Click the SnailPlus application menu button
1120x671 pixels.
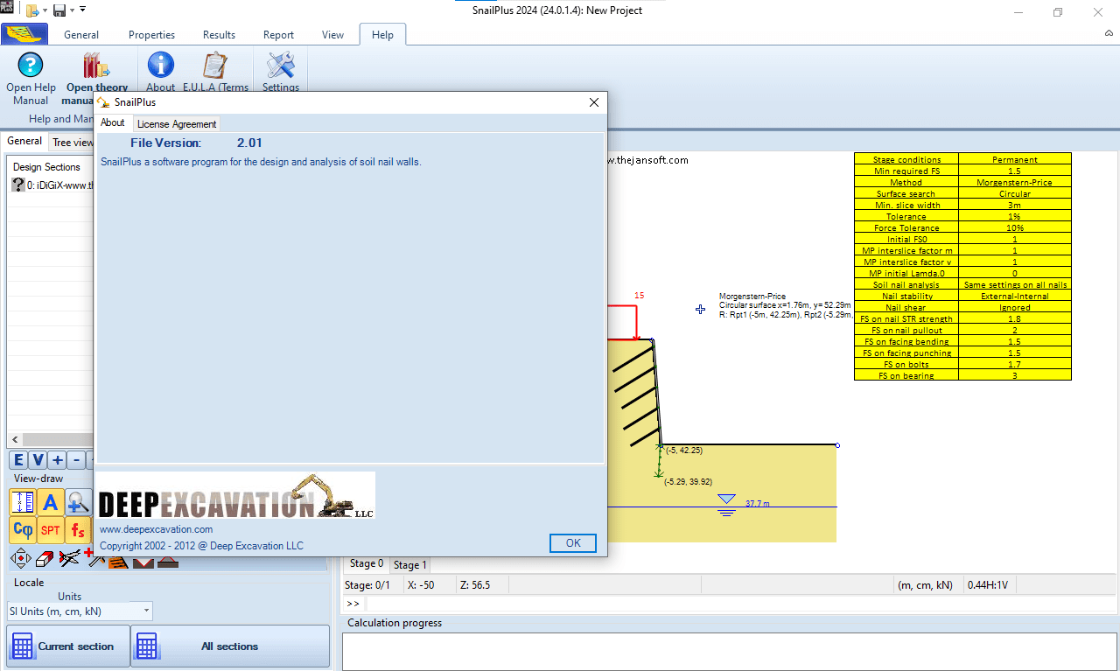click(x=24, y=34)
